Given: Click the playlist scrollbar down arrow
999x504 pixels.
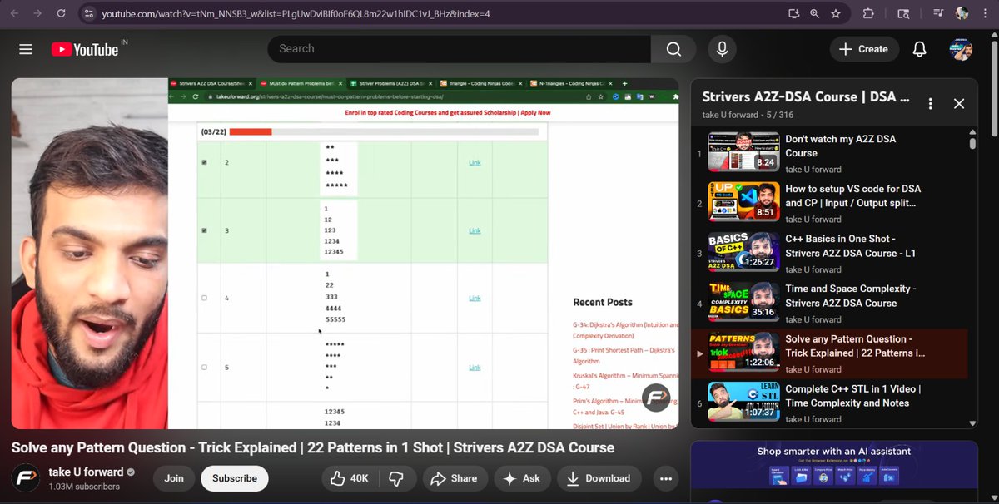Looking at the screenshot, I should (x=972, y=422).
